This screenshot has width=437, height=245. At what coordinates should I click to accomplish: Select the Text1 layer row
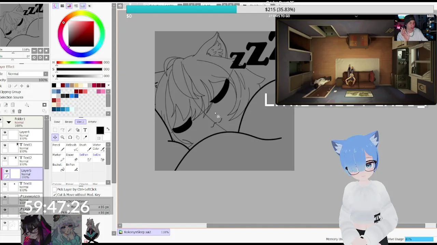[x=22, y=187]
